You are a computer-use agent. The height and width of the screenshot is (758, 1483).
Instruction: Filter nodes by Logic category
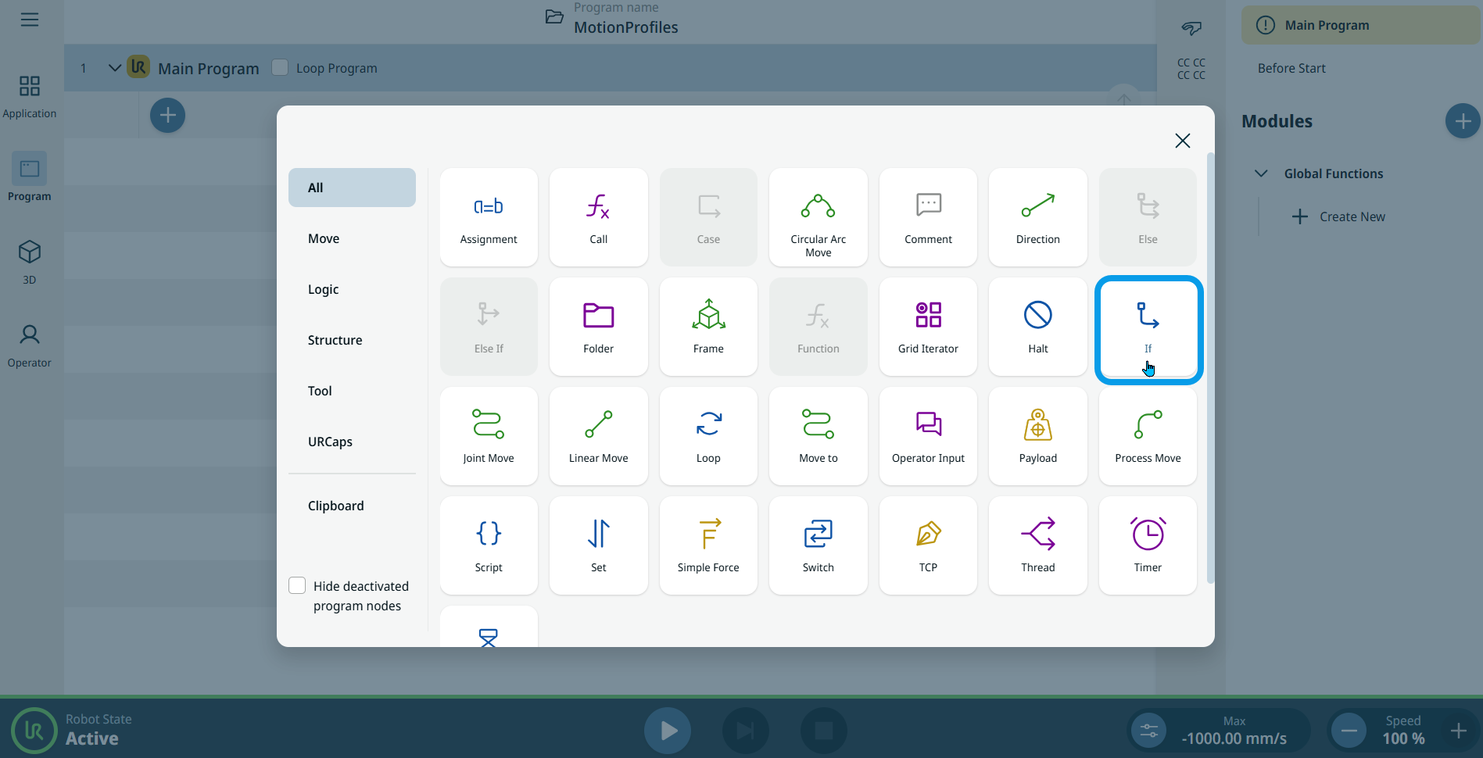[x=323, y=289]
